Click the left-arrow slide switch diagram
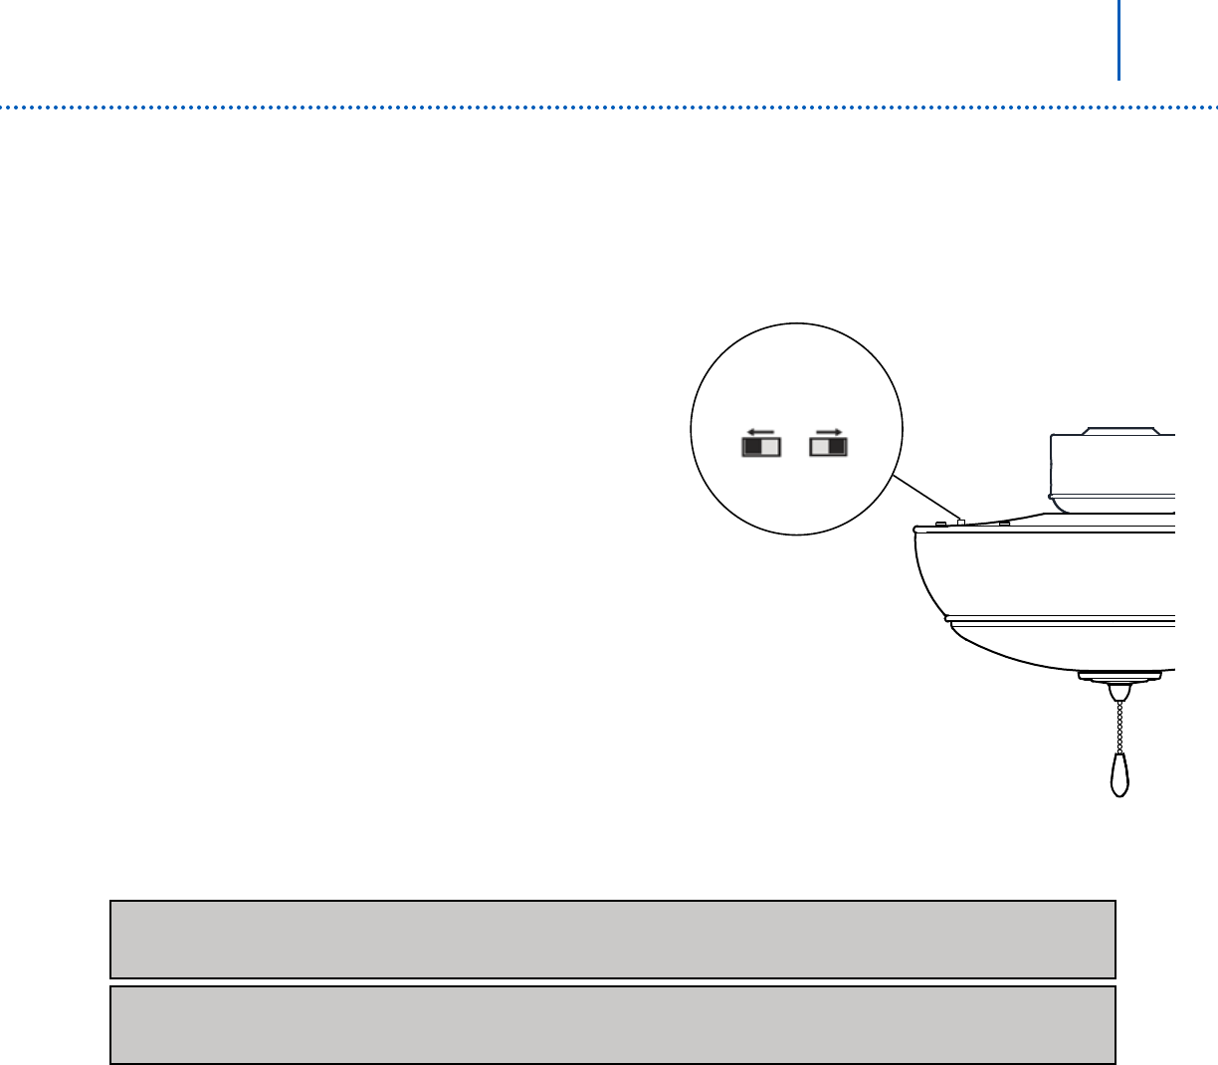Screen dimensions: 1218x1065 click(x=760, y=442)
